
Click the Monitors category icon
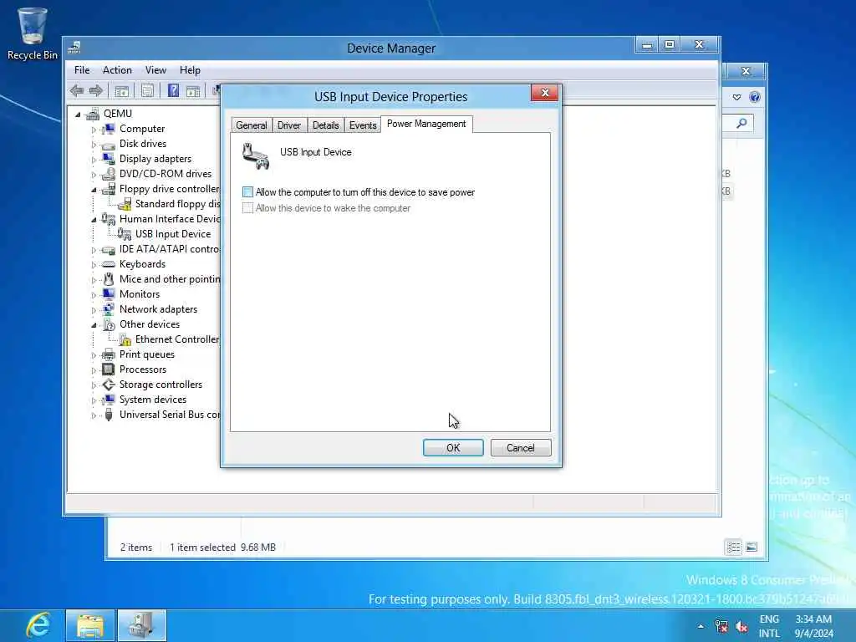coord(109,294)
